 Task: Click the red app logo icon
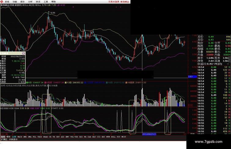(x=2, y=2)
